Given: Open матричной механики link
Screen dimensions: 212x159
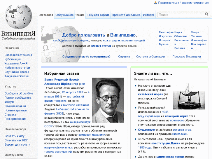Looking at the screenshot, I should coord(58,148).
